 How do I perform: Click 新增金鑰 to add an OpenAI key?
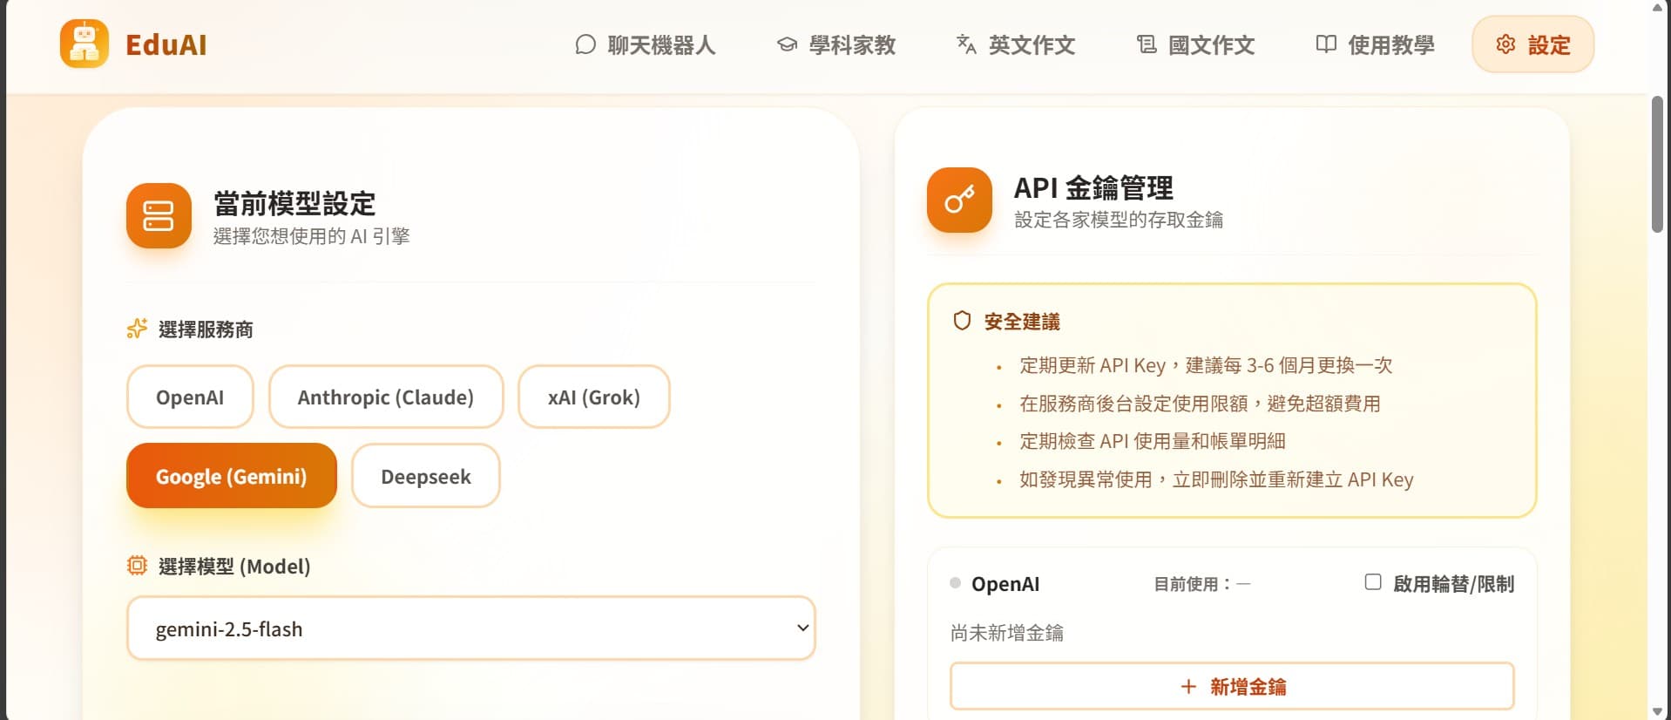pos(1232,687)
